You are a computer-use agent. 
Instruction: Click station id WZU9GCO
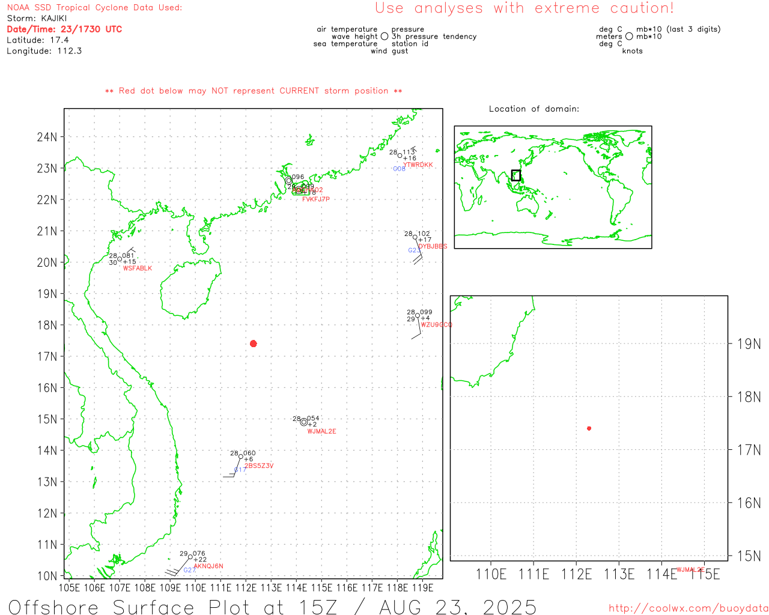436,325
